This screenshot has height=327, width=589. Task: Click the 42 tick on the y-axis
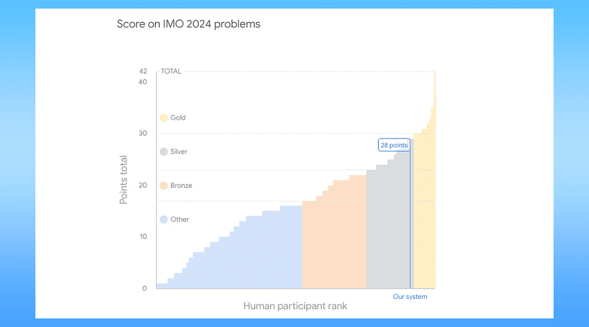tap(143, 72)
